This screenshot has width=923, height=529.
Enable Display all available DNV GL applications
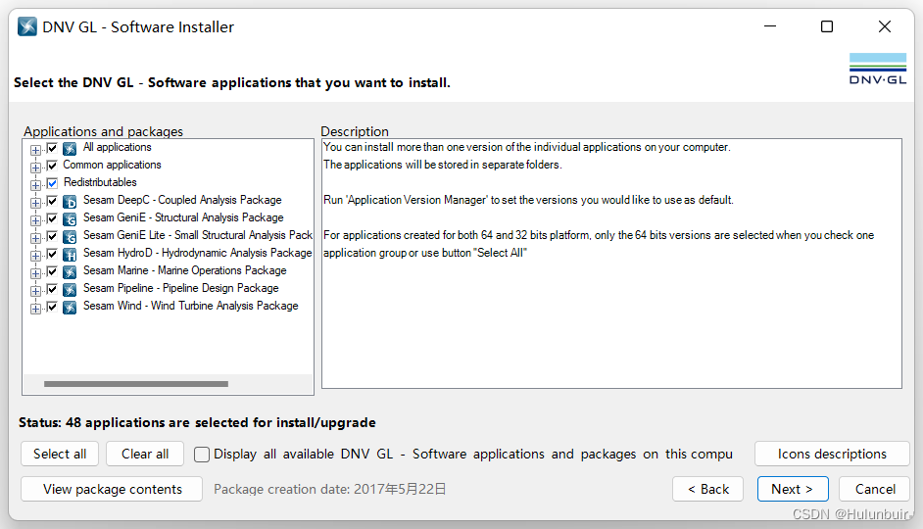pos(202,455)
